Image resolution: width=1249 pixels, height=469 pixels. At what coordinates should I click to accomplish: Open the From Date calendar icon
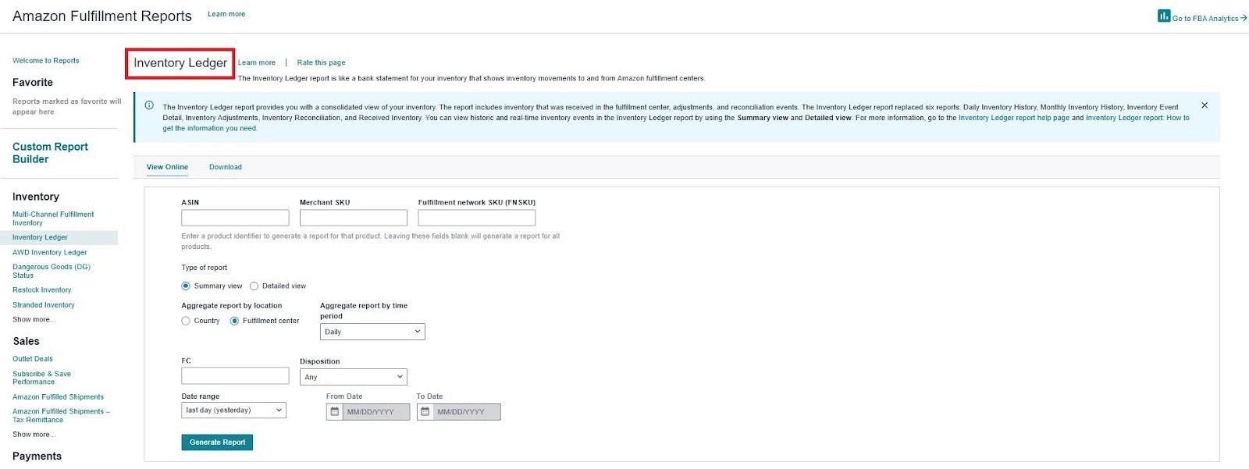tap(335, 411)
